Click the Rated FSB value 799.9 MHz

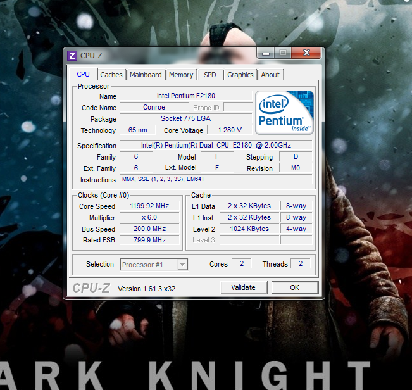pos(149,240)
